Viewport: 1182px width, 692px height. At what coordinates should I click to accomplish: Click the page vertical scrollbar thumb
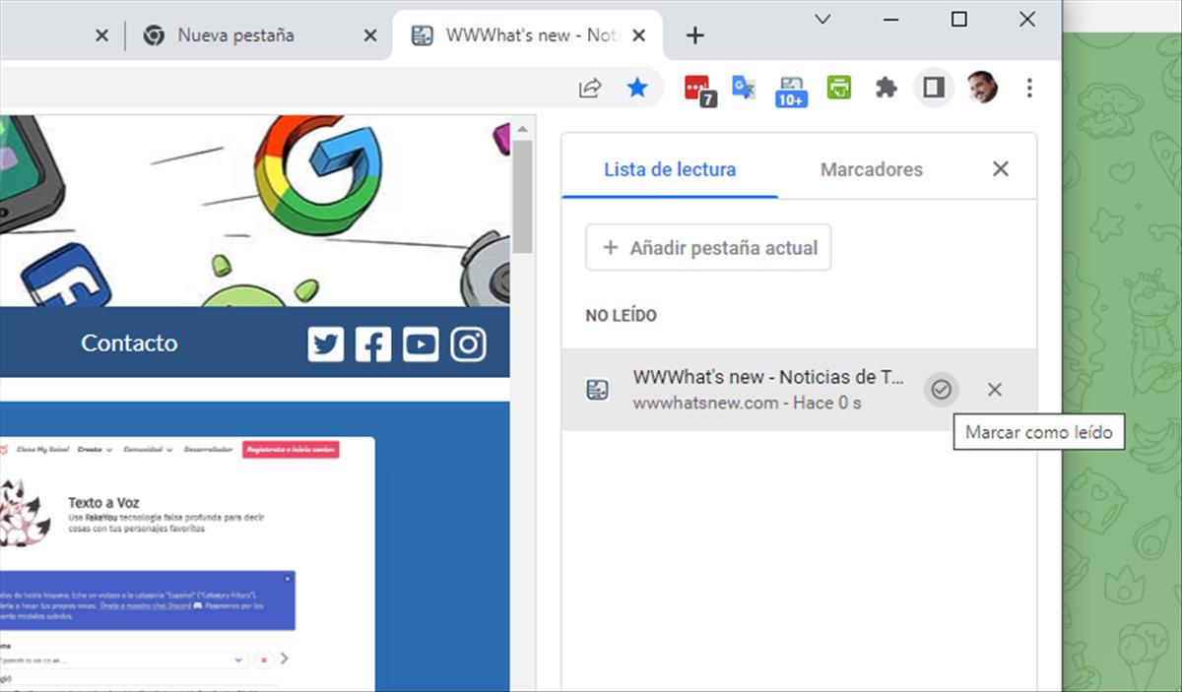(x=522, y=197)
